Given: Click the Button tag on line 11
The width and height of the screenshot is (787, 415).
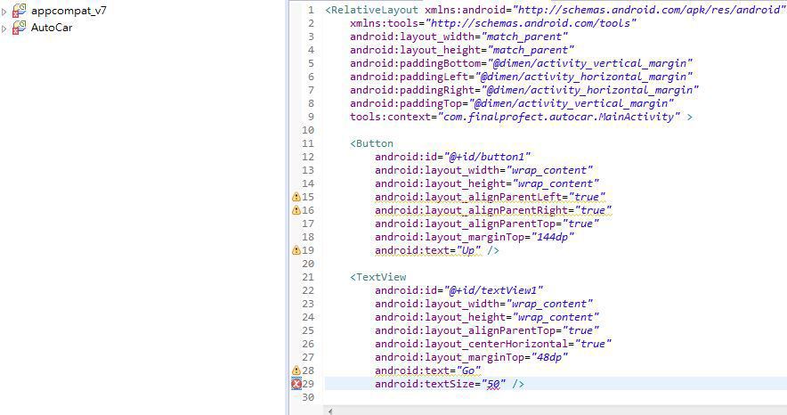Looking at the screenshot, I should 371,143.
